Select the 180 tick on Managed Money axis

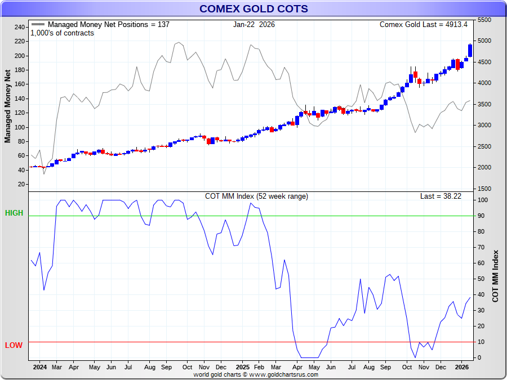click(x=20, y=70)
